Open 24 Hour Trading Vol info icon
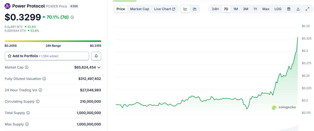314x131 pixels. tap(40, 90)
